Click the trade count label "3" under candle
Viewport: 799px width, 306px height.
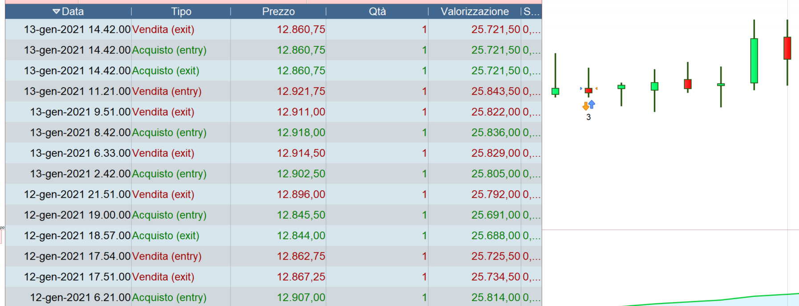point(588,117)
